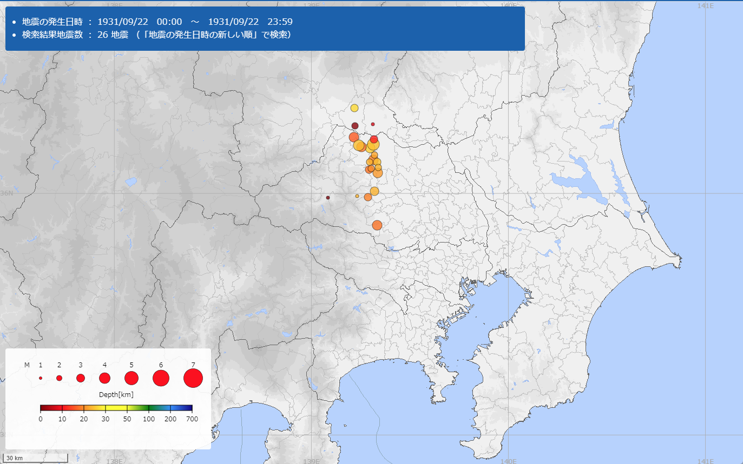Select the large dark red epicenter marker
The height and width of the screenshot is (464, 743).
pos(355,126)
